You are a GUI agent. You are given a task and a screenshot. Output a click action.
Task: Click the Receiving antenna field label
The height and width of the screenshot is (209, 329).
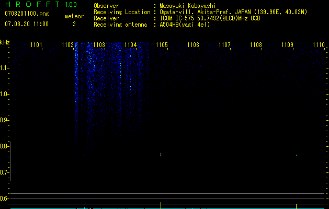click(120, 25)
